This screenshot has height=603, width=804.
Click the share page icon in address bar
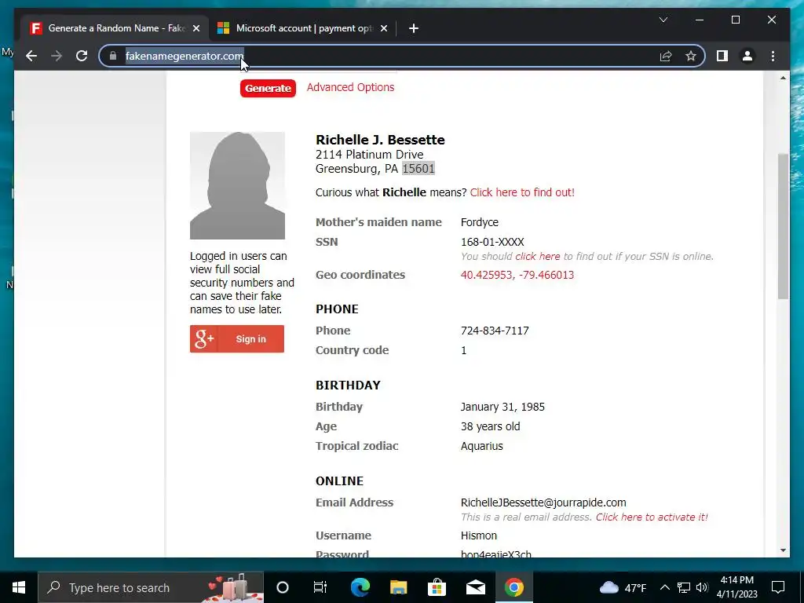666,56
